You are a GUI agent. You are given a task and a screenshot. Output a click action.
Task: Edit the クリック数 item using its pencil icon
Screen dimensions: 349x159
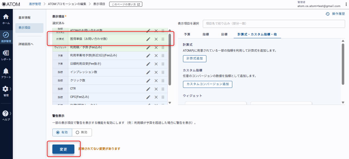(x=148, y=80)
